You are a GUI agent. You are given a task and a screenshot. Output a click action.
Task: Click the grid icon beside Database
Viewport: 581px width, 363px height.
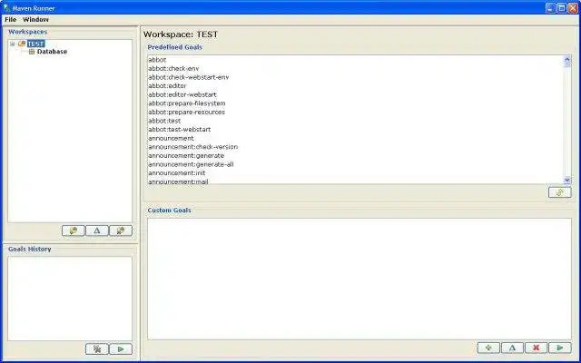coord(32,52)
